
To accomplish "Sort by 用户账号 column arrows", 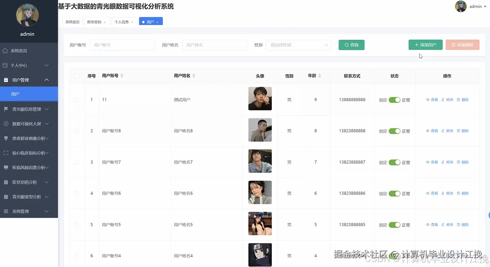I will (x=122, y=76).
